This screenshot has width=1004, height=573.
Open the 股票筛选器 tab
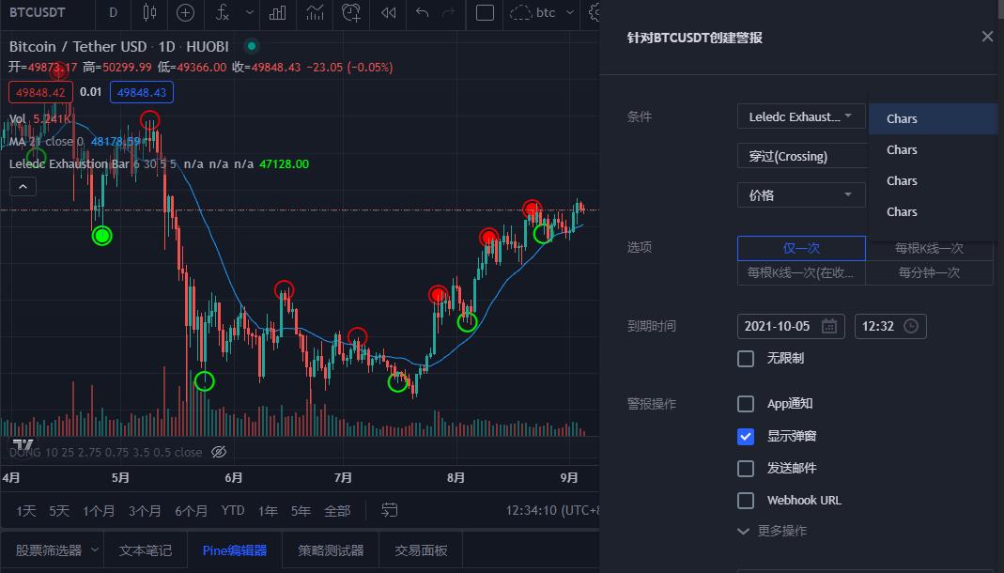[49, 550]
